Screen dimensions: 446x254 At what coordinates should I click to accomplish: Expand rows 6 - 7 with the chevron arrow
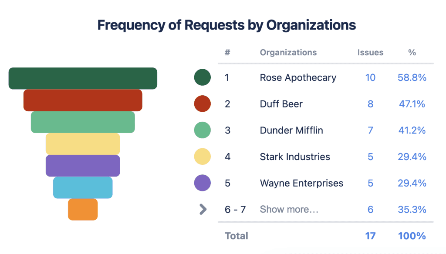203,210
